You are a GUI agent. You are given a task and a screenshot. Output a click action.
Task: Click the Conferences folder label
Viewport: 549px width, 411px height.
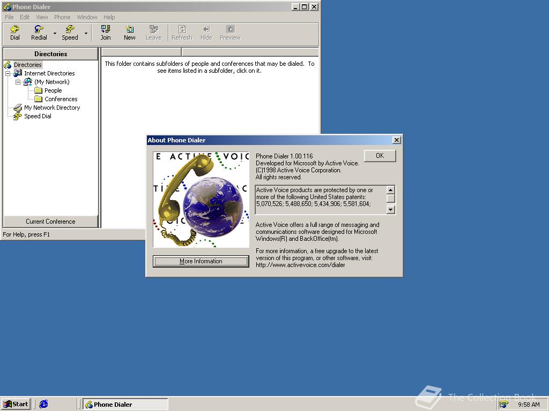click(x=61, y=99)
